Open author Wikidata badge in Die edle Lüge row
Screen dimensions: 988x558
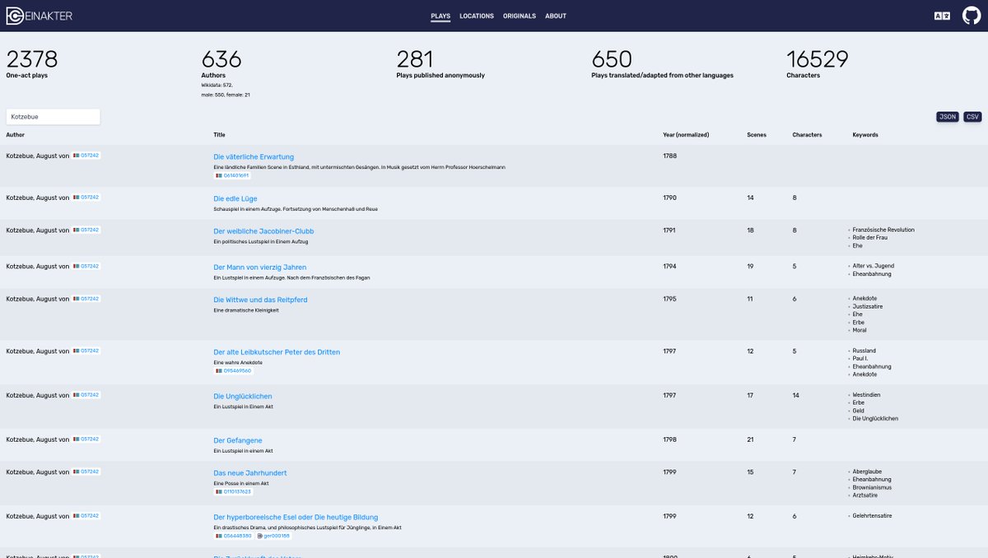86,198
